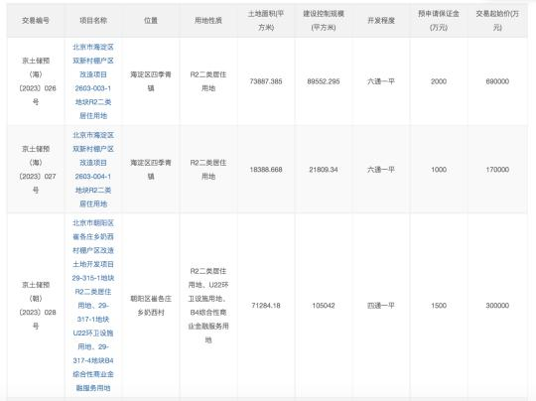Select the 京土储预(海)[2023]027号 cell
Image resolution: width=536 pixels, height=401 pixels.
tap(36, 170)
